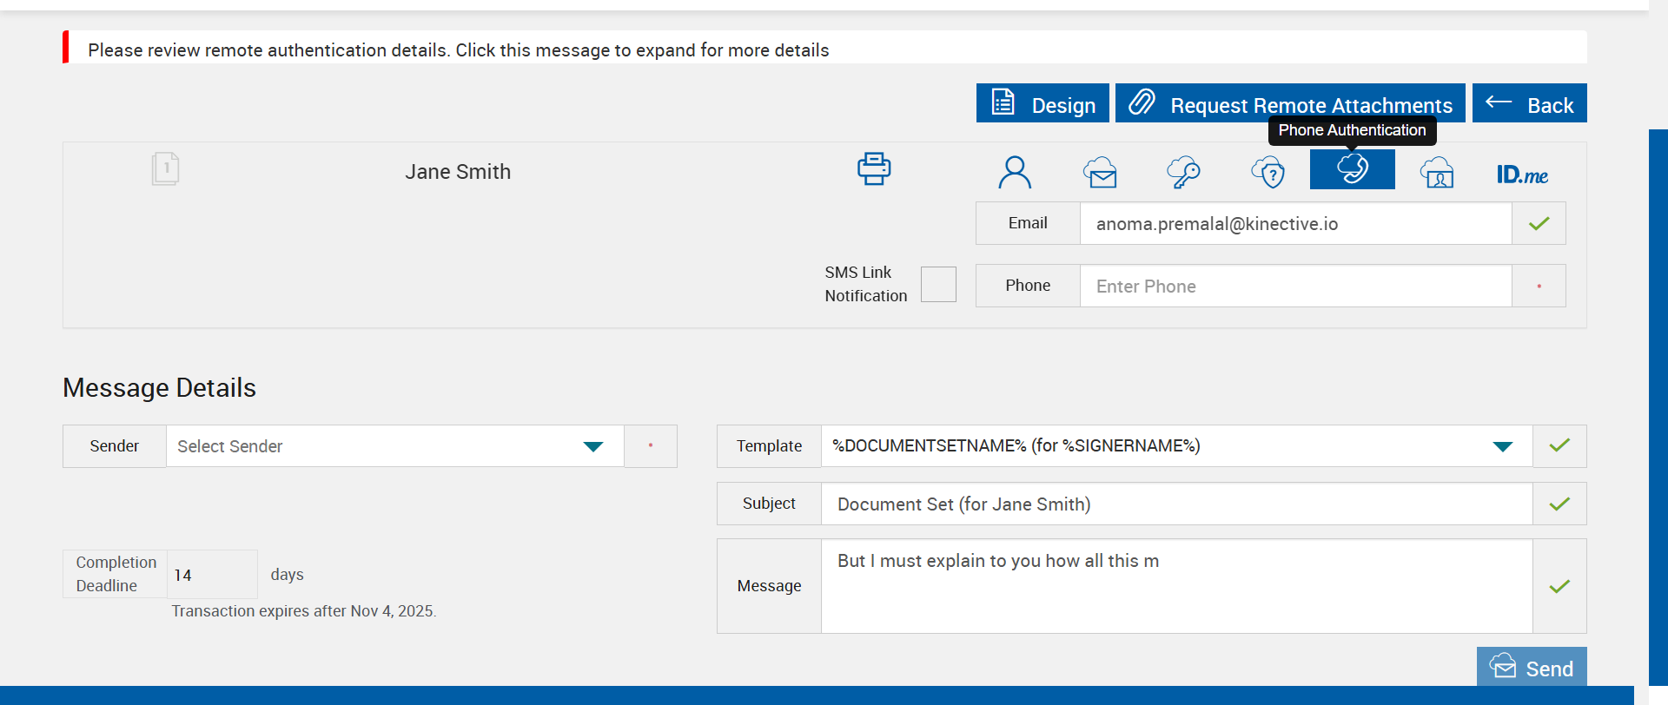Click the green checkmark beside Subject field
This screenshot has height=705, width=1668.
coord(1559,504)
